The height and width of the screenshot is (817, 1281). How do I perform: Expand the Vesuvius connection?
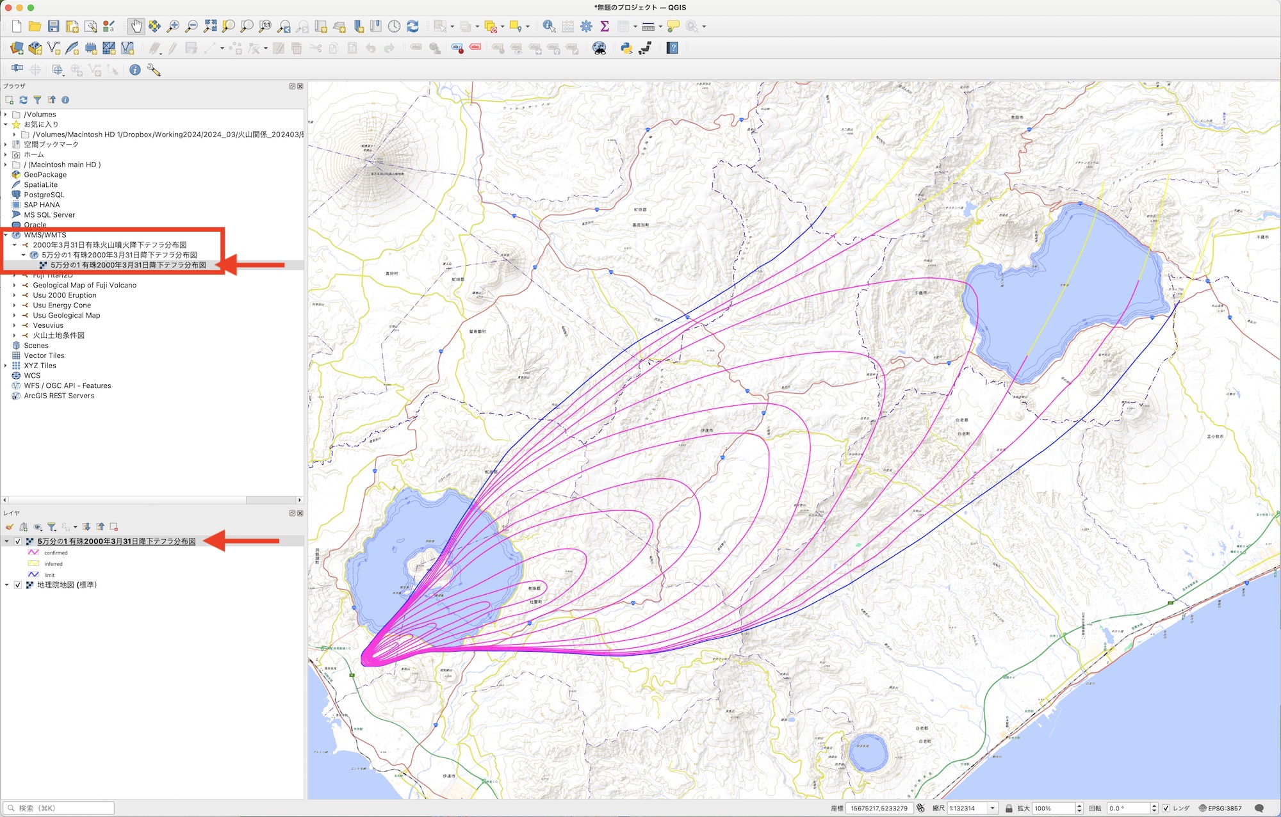pyautogui.click(x=15, y=325)
